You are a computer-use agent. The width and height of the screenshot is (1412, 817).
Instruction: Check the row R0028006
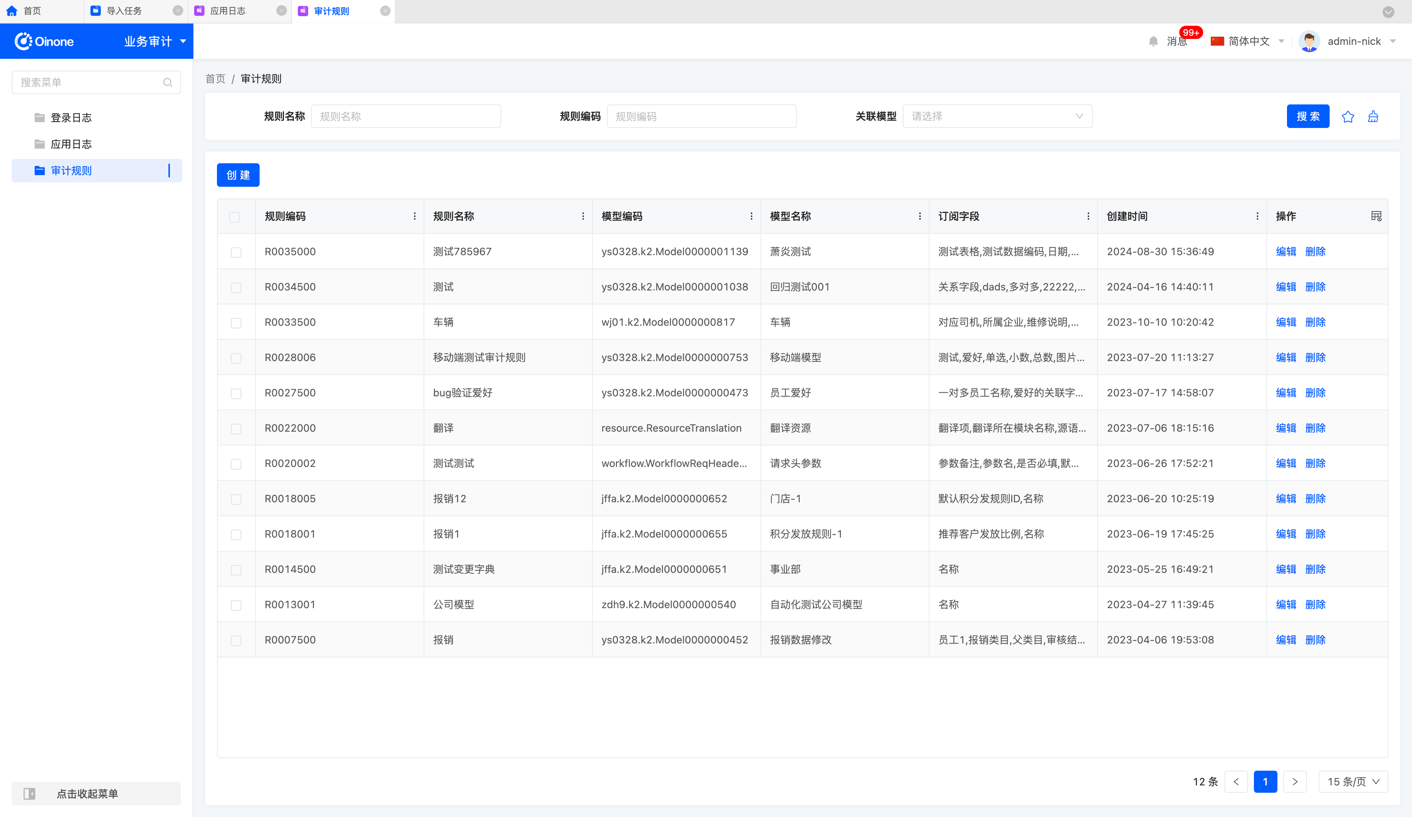[x=236, y=358]
